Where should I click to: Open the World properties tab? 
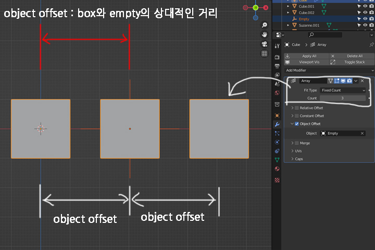click(277, 93)
